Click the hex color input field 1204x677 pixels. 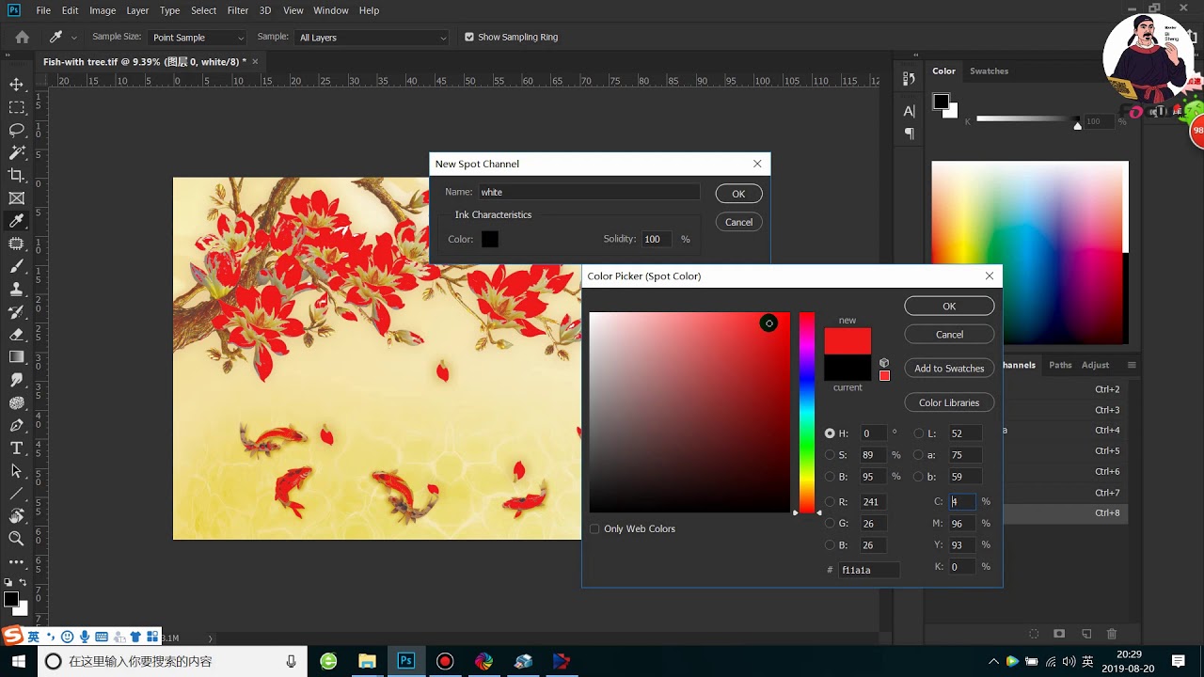(x=868, y=570)
